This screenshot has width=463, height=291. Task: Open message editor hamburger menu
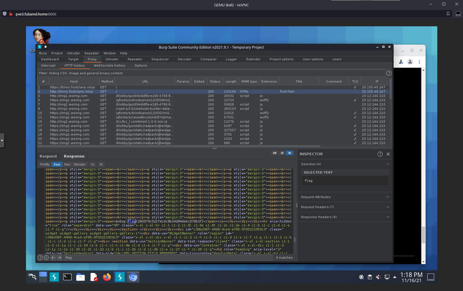click(x=101, y=164)
